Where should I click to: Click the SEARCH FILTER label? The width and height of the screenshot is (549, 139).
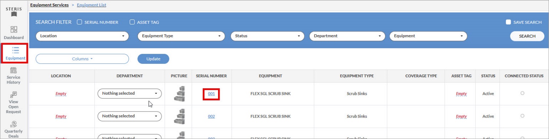tap(53, 22)
